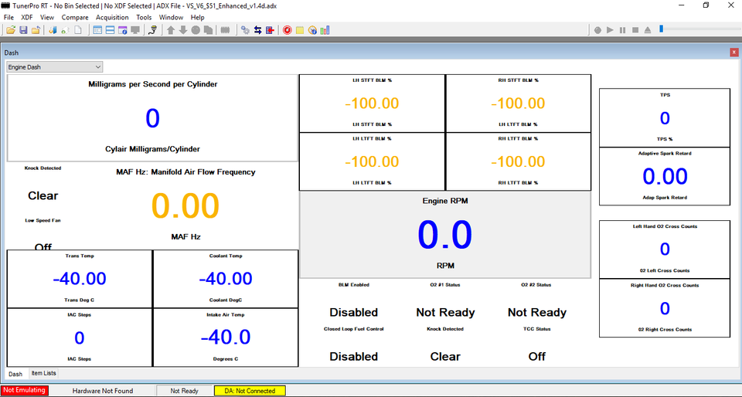Close the Dash panel

[734, 52]
